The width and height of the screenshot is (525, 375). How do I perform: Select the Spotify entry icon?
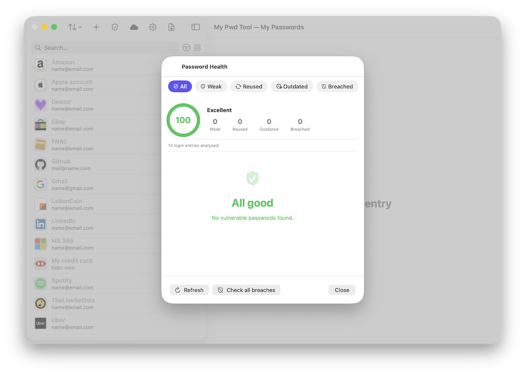coord(41,284)
